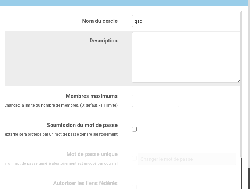Click the Description label
250x189 pixels.
103,41
